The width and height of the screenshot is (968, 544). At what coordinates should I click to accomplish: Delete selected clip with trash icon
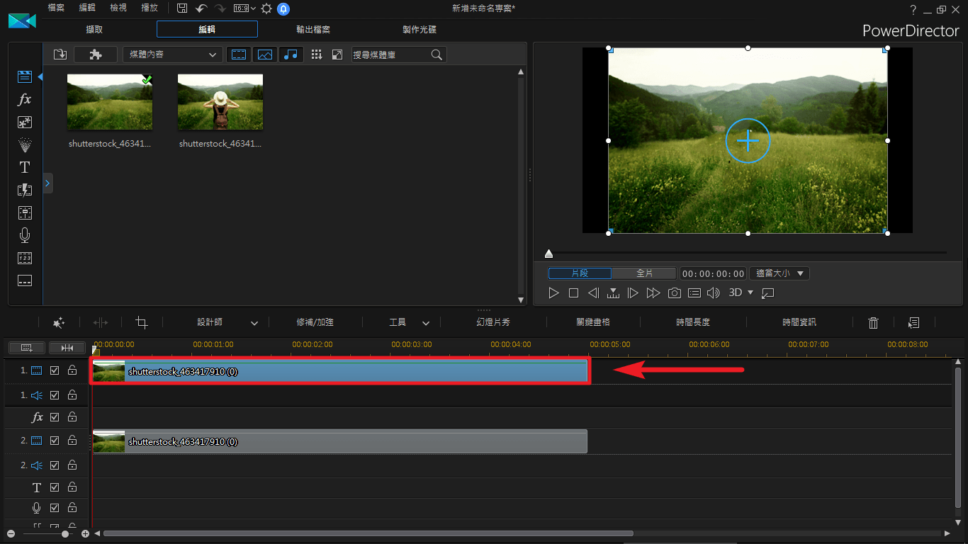click(873, 322)
